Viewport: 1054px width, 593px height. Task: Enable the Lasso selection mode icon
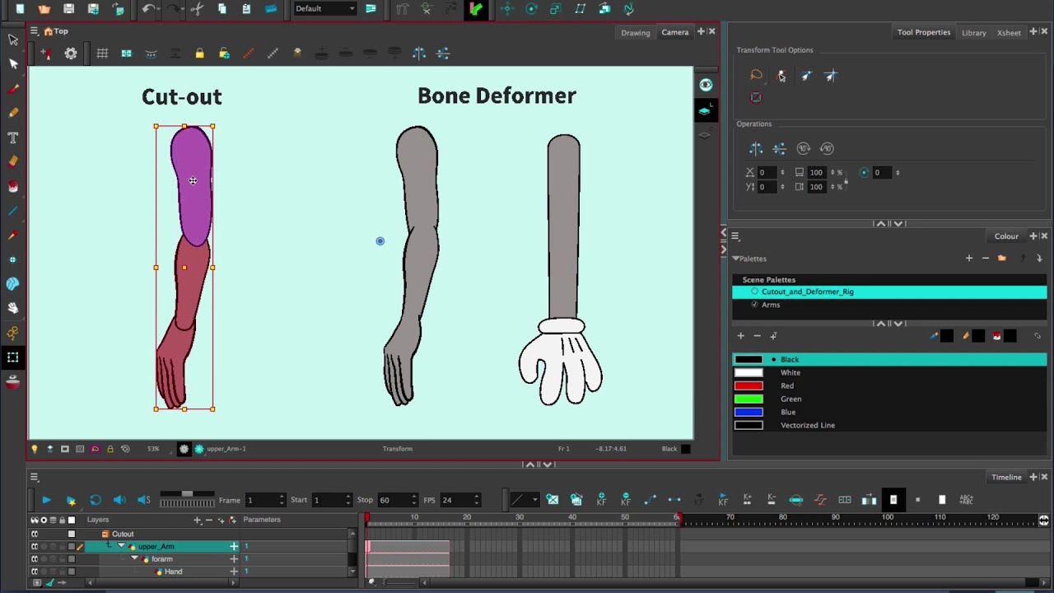756,76
